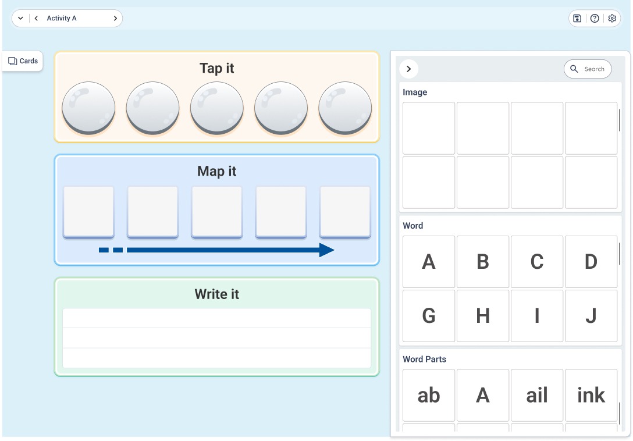
Task: Tap the fifth Tap it bubble
Action: coord(345,108)
